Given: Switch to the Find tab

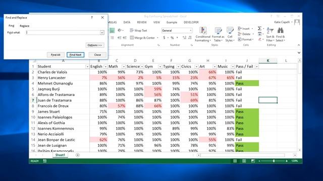Looking at the screenshot, I should click(11, 26).
